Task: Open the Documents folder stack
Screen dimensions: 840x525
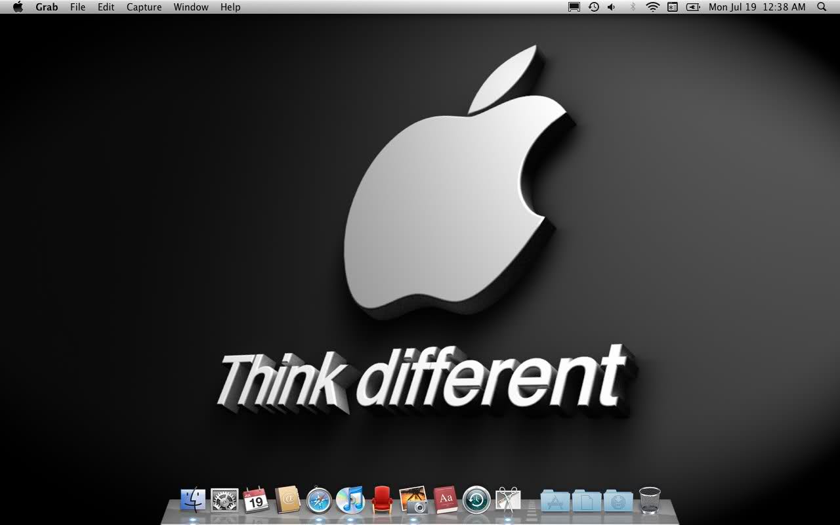Action: (x=587, y=500)
